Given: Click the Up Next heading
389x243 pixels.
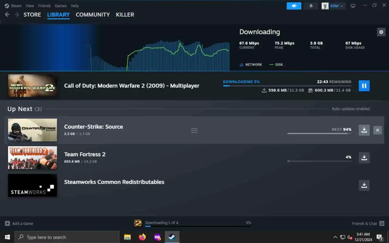Looking at the screenshot, I should coord(20,109).
